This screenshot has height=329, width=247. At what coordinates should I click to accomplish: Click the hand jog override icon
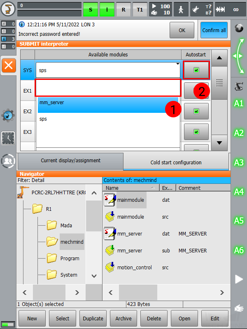pyautogui.click(x=239, y=308)
